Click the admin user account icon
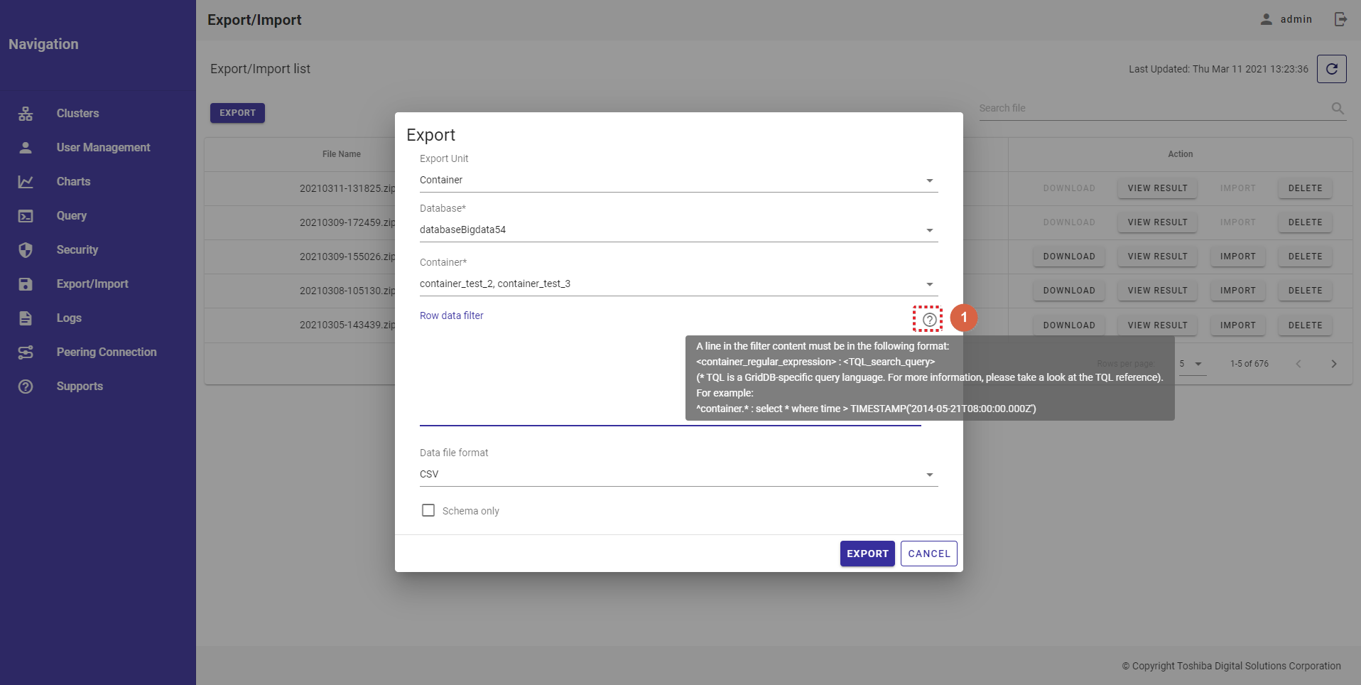The height and width of the screenshot is (685, 1361). pyautogui.click(x=1267, y=19)
